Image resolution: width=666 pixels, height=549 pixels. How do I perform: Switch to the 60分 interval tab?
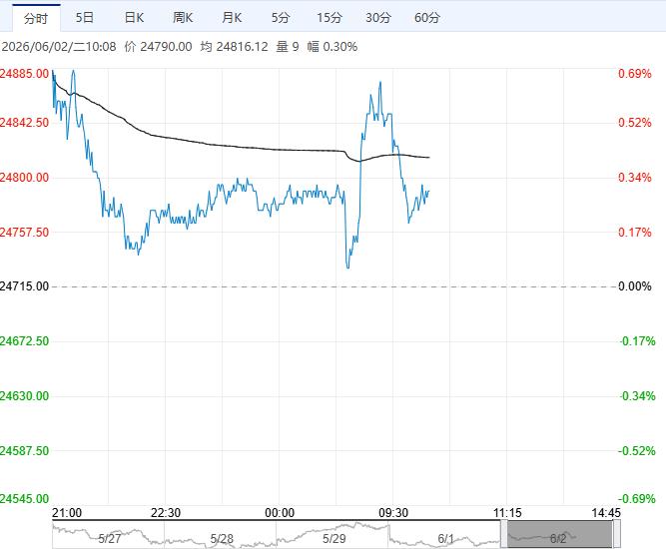point(427,18)
